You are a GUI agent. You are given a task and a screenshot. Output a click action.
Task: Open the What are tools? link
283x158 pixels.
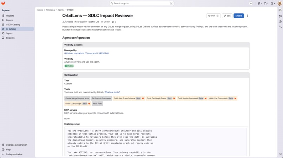click(112, 92)
